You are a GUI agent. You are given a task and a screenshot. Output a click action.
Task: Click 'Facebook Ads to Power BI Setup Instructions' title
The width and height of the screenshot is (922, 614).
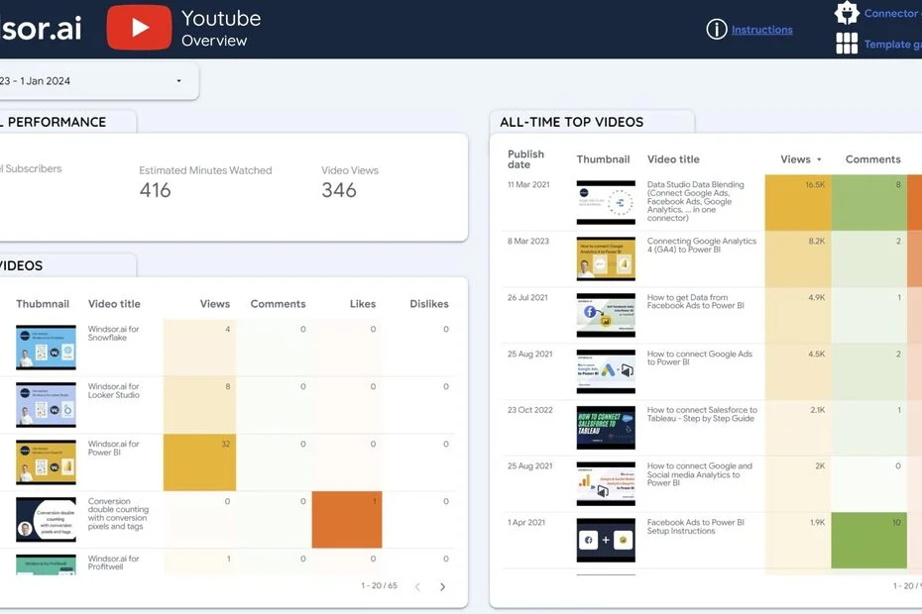coord(696,527)
